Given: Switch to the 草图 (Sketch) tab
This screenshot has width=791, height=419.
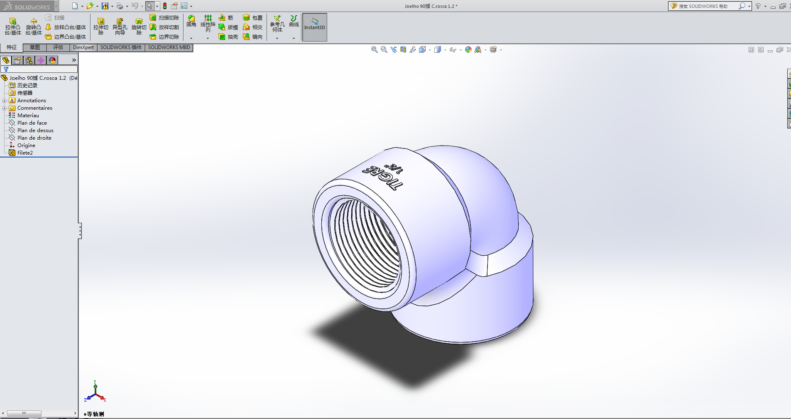Looking at the screenshot, I should click(x=35, y=47).
